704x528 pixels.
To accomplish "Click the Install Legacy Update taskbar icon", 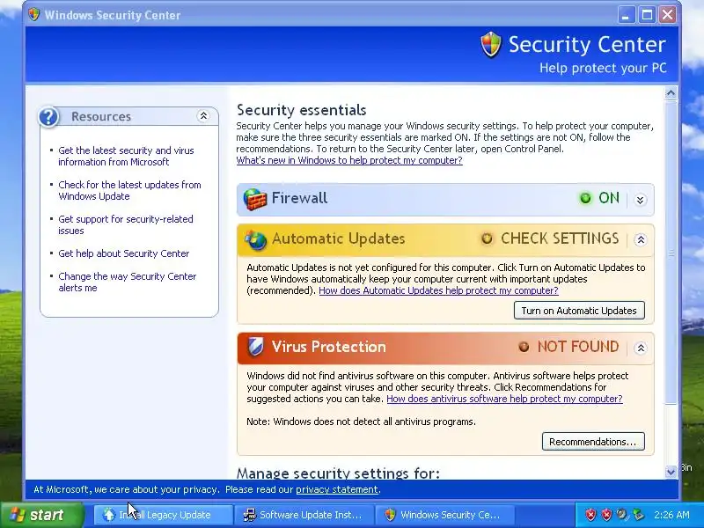I will click(x=109, y=515).
